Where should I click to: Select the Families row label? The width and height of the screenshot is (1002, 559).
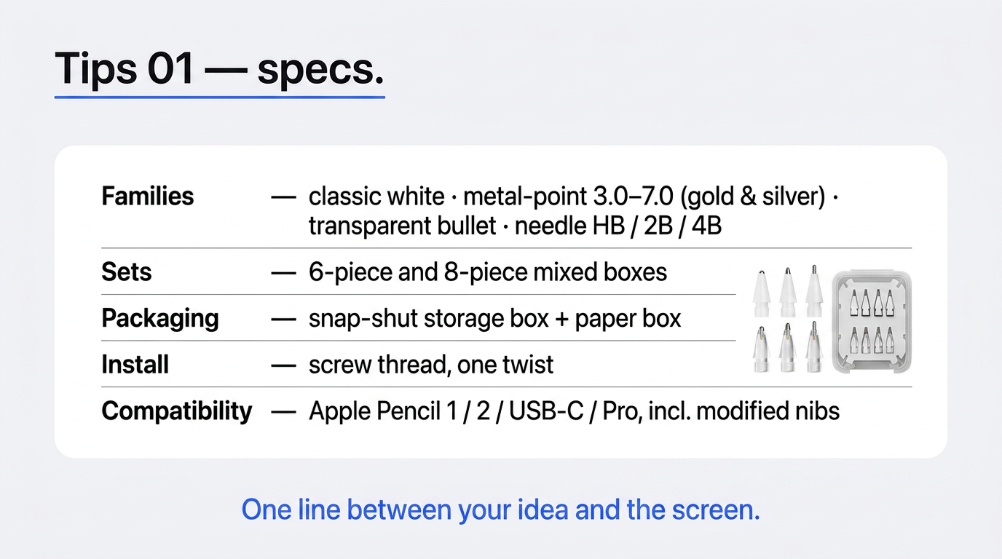(148, 196)
